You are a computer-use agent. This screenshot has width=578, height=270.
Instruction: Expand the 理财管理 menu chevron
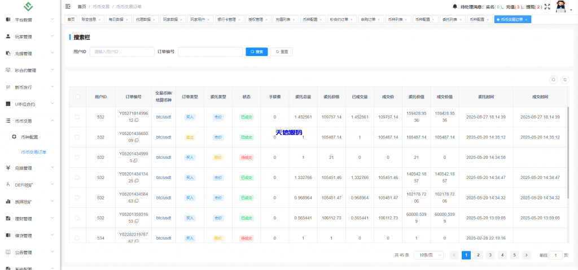tap(52, 219)
